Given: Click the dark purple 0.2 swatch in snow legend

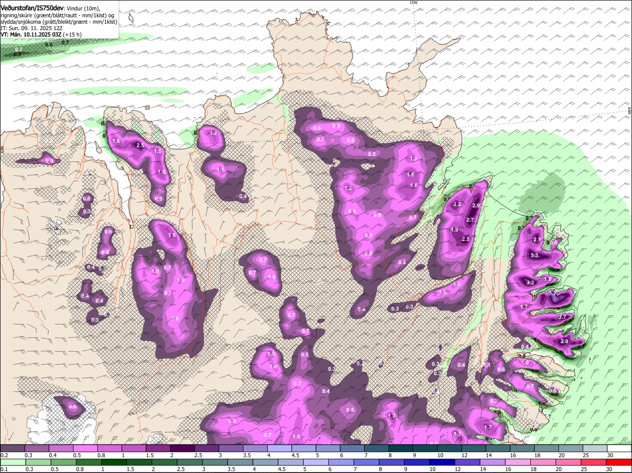Looking at the screenshot, I should (12, 448).
